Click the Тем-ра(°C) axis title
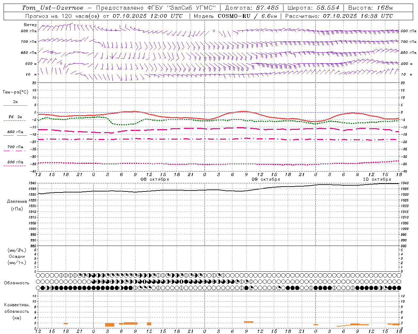 click(x=15, y=92)
